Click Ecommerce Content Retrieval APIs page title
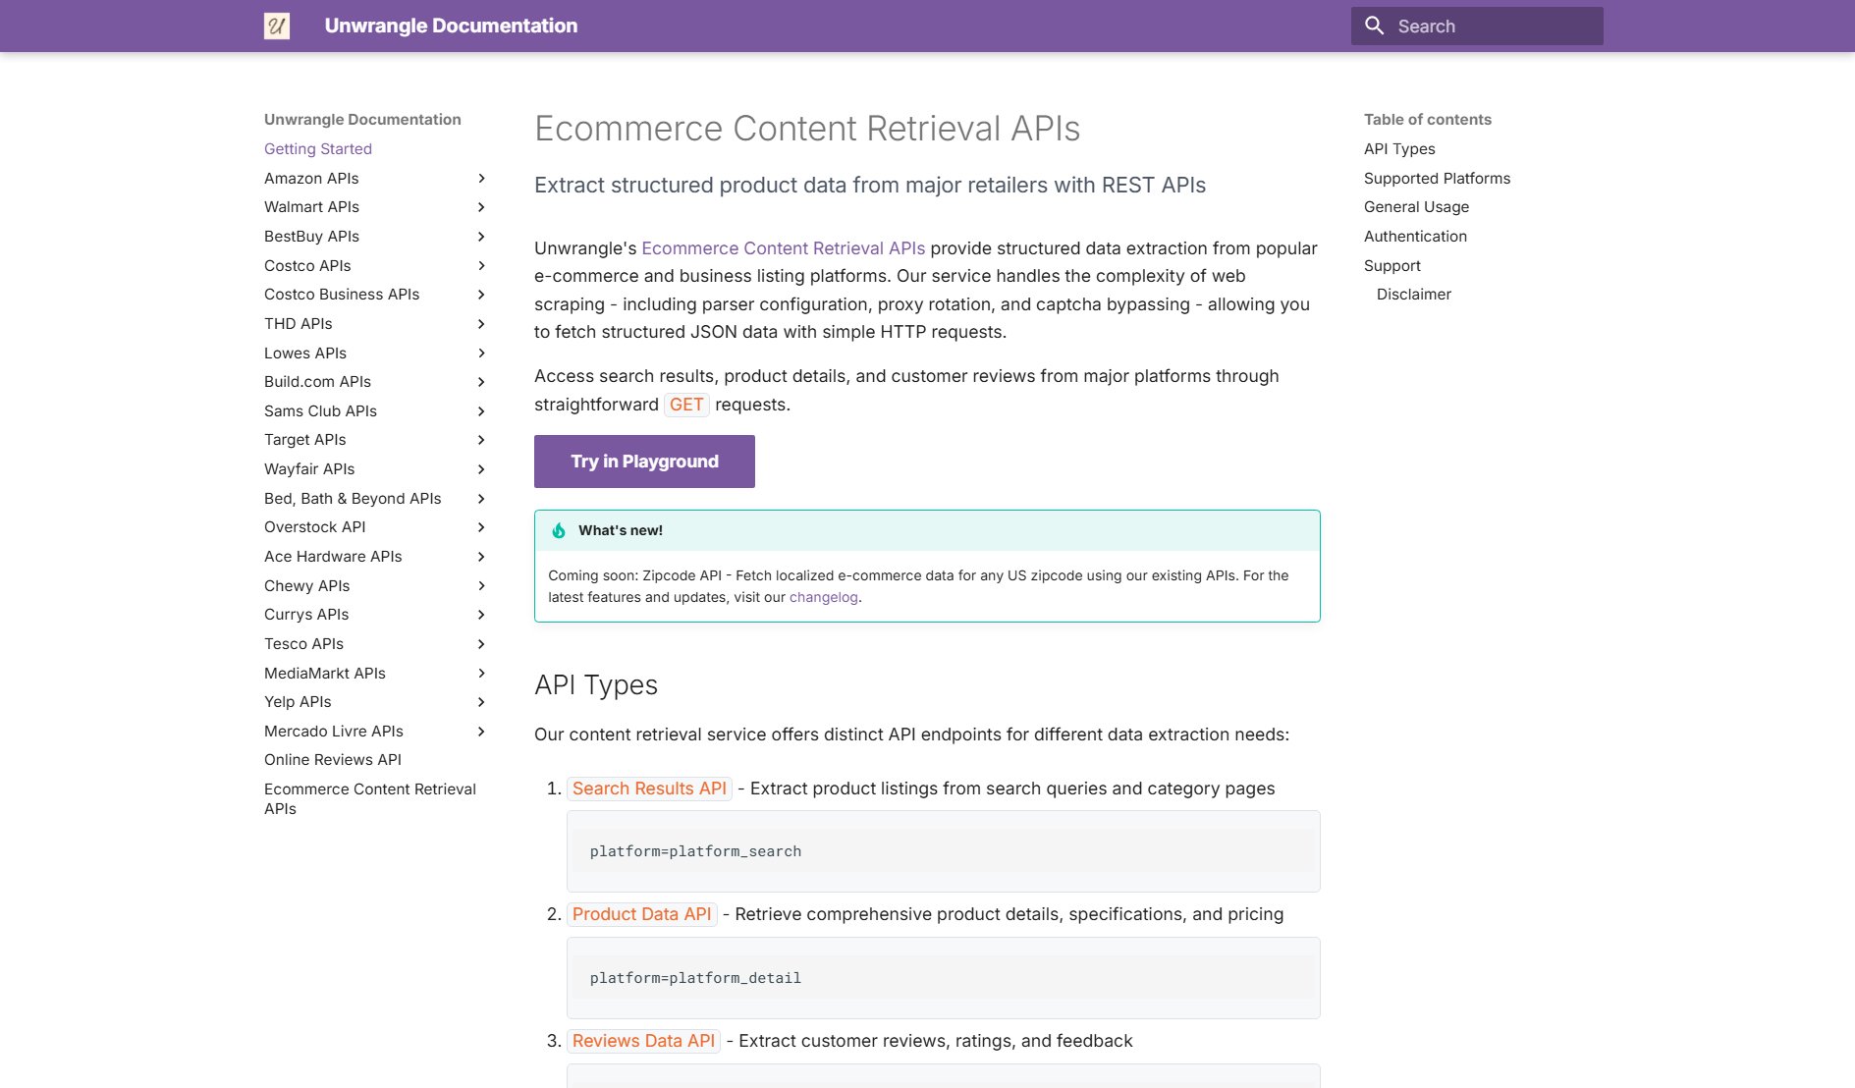 [807, 129]
